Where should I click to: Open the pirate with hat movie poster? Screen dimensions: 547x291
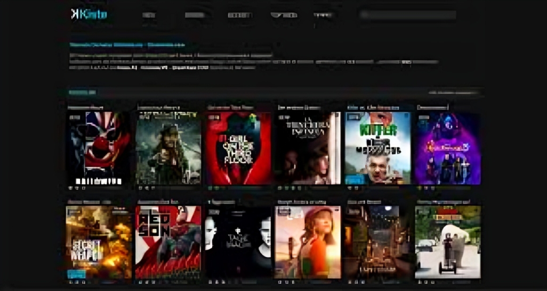click(168, 148)
